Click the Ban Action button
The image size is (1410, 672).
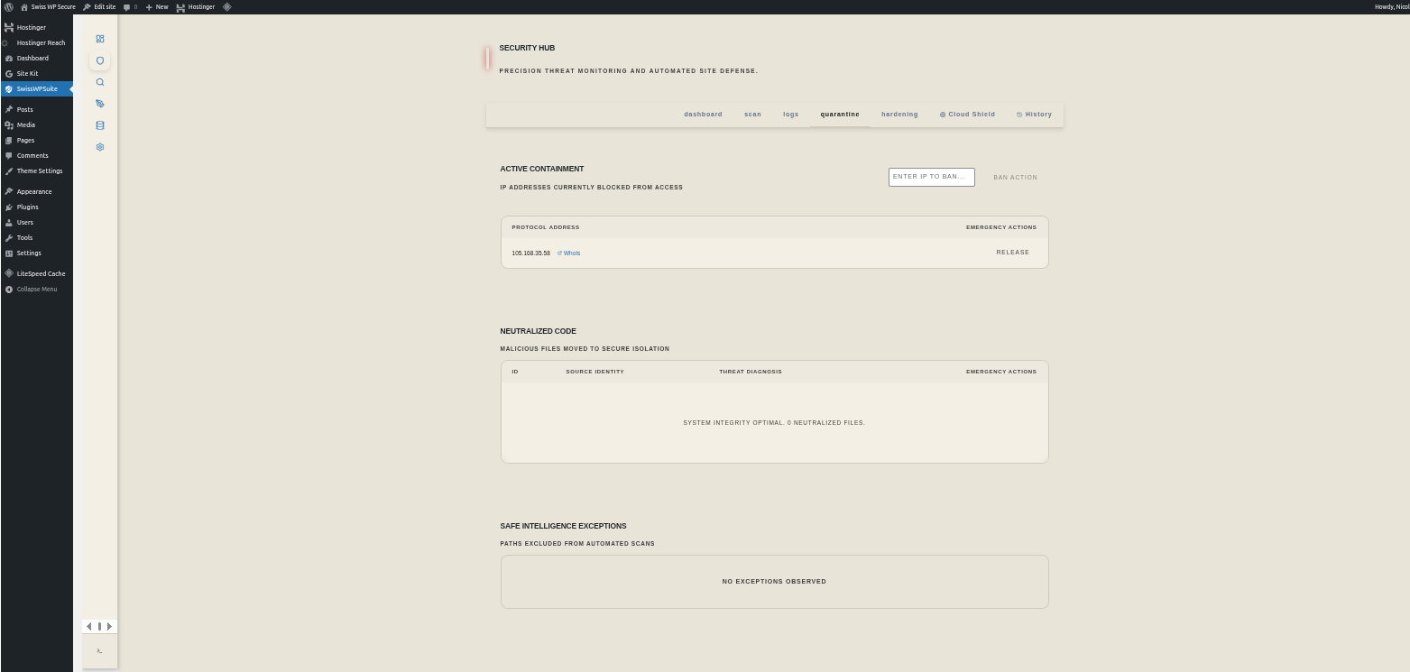click(x=1015, y=178)
